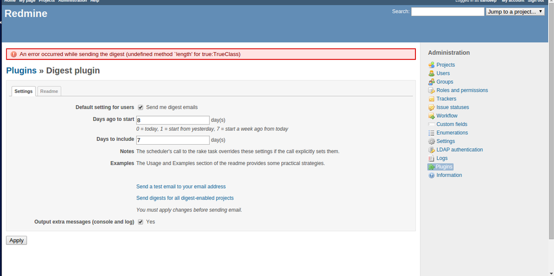
Task: Open the 'Jump to a project' dropdown
Action: coord(515,11)
